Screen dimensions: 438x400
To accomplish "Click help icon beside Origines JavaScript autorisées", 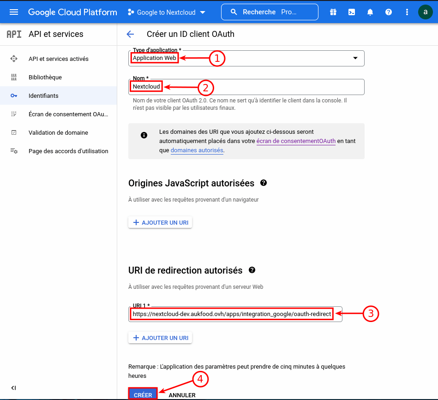I will (264, 183).
